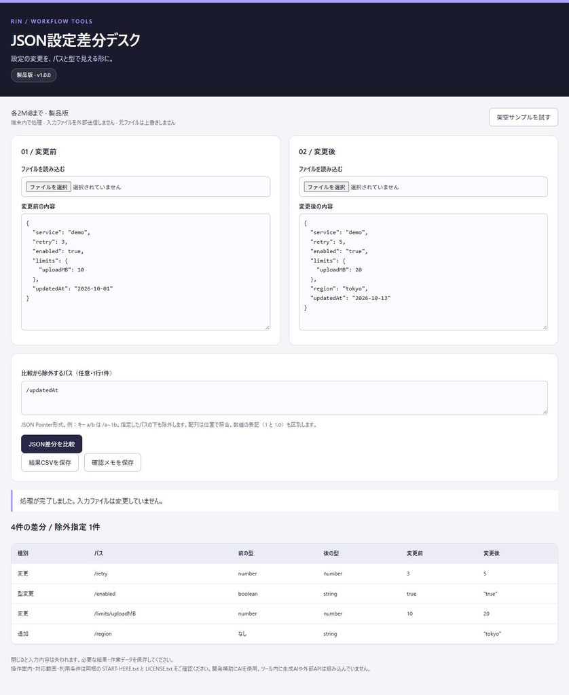Select the /retry path cell
This screenshot has width=569, height=695.
[x=100, y=574]
